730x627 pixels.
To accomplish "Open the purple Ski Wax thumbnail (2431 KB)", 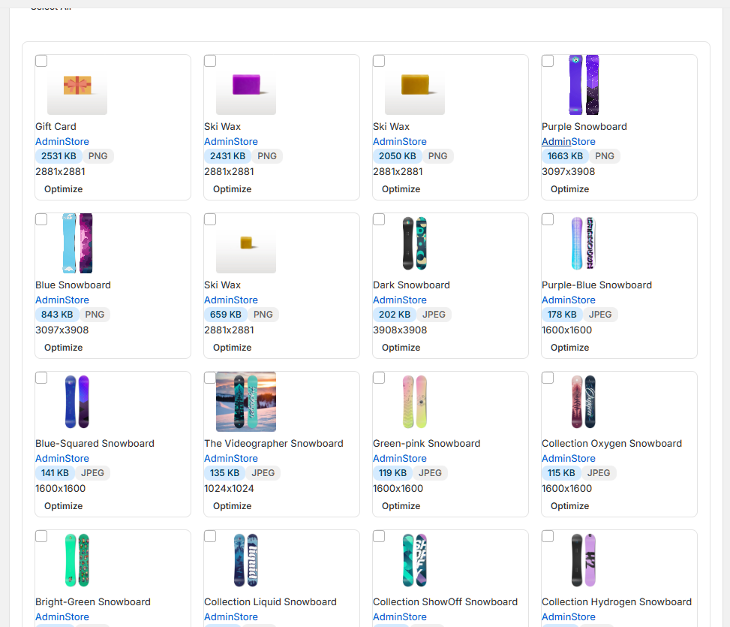I will click(246, 85).
